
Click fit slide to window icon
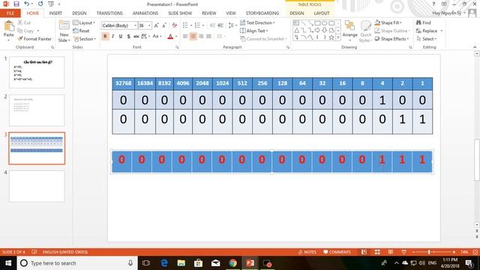click(x=475, y=252)
